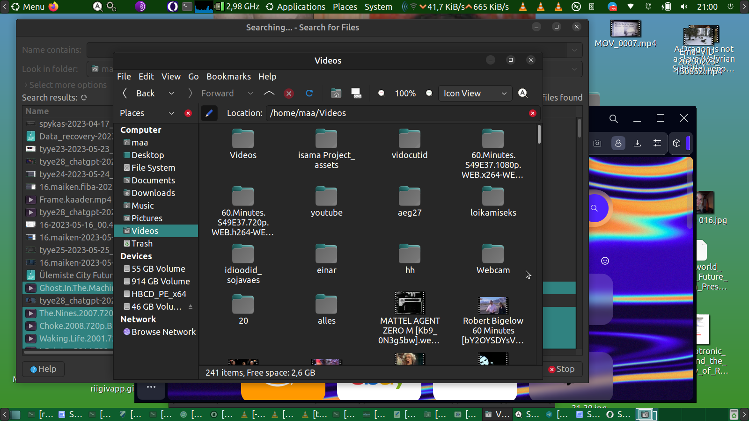Toggle the location text entry pencil button

point(209,113)
